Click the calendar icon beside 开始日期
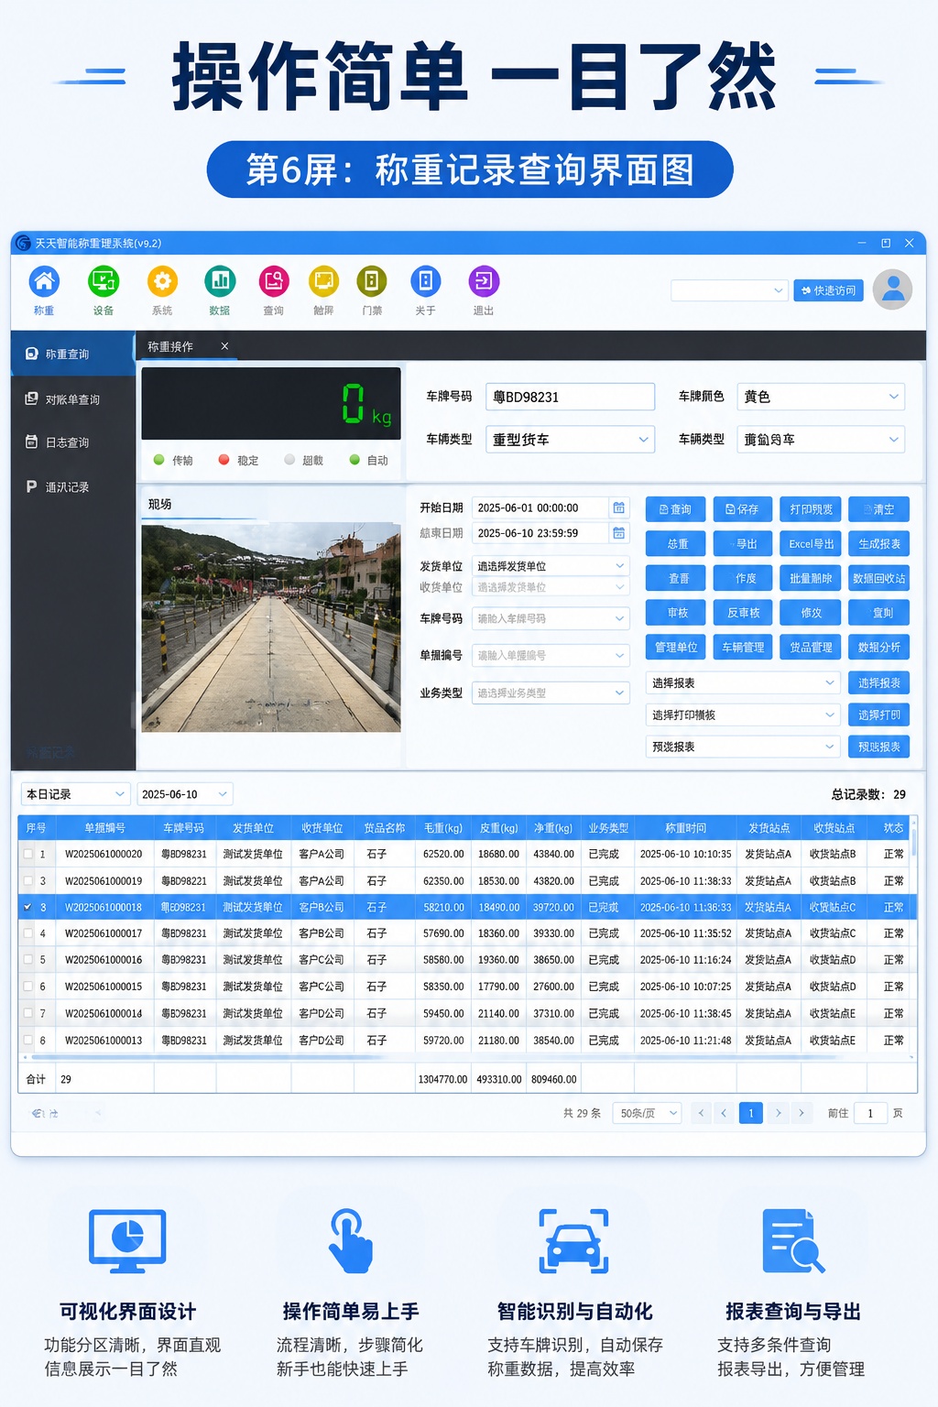 619,507
